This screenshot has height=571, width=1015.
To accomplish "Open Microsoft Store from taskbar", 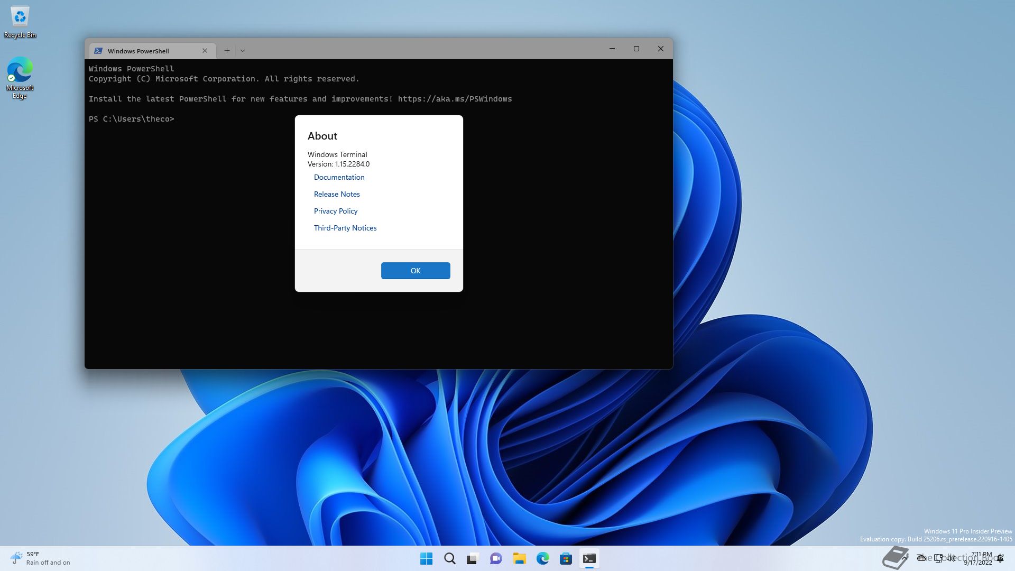I will [x=566, y=559].
